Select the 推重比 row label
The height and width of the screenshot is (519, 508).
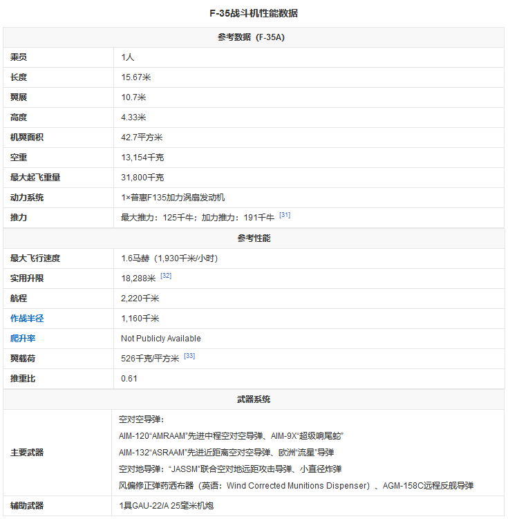click(23, 379)
